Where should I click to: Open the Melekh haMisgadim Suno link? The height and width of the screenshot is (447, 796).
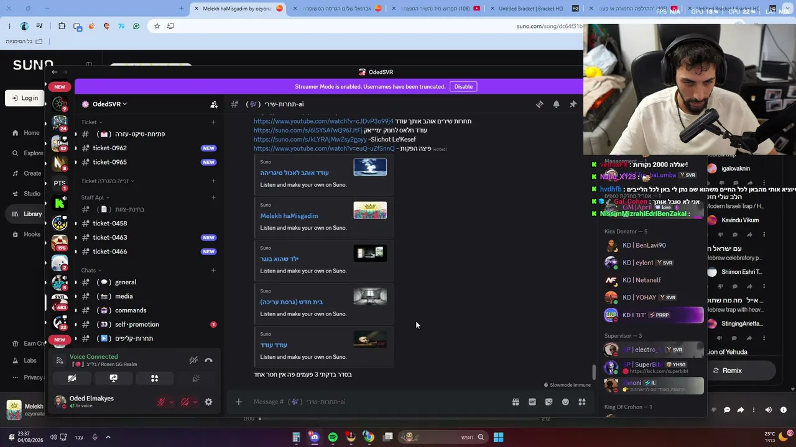[289, 216]
